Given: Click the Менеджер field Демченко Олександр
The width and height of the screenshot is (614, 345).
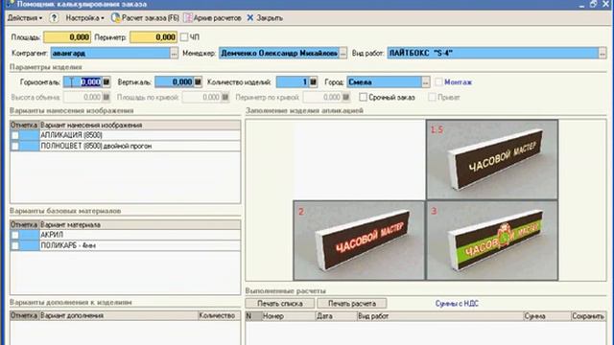Looking at the screenshot, I should tap(279, 54).
